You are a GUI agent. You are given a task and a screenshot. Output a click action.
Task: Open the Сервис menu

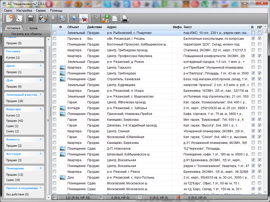coord(41,11)
